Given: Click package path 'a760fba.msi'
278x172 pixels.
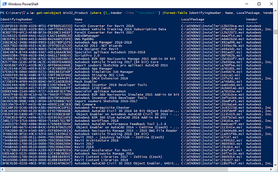Looking at the screenshot, I should point(211,65).
